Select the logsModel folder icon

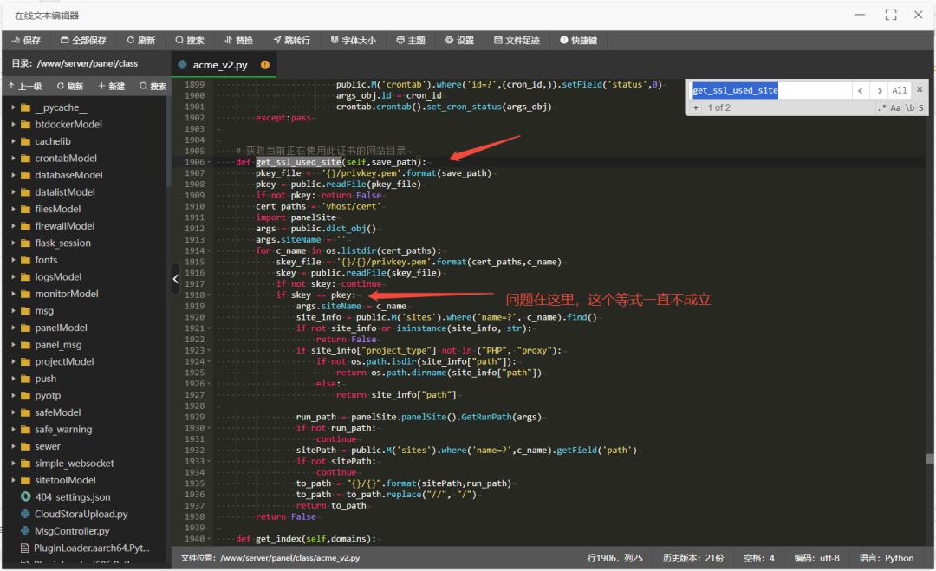click(25, 277)
